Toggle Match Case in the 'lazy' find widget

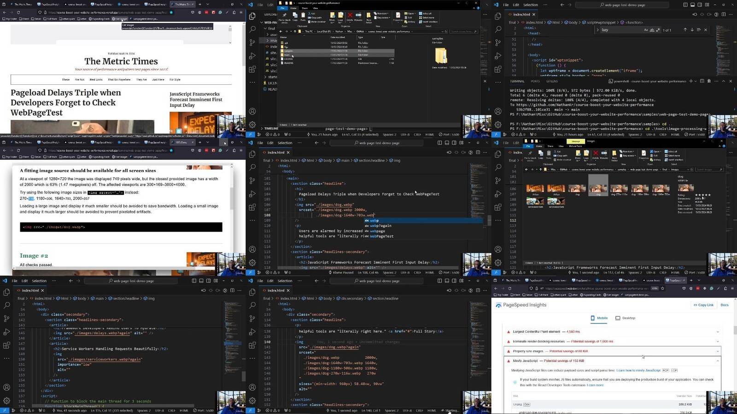[646, 30]
